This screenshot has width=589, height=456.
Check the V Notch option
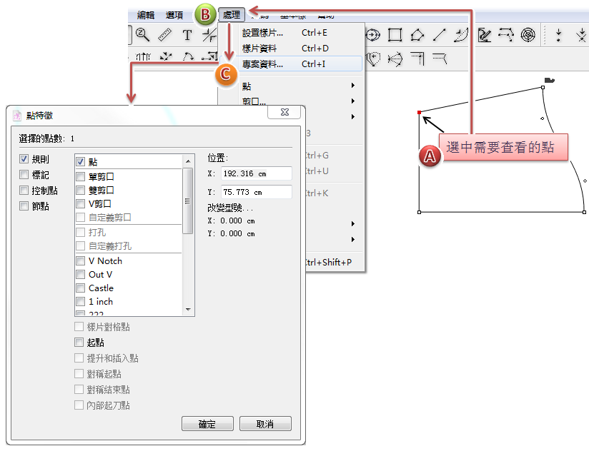81,261
